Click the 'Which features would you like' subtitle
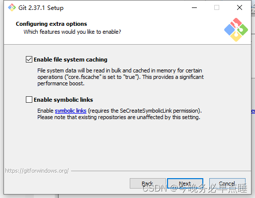Image resolution: width=255 pixels, height=198 pixels. pos(72,32)
